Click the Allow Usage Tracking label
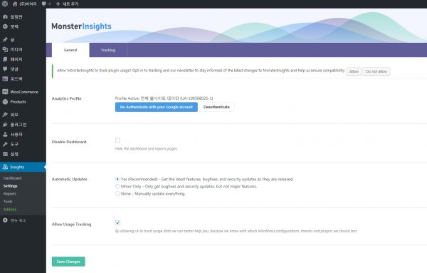Screen dimensions: 427x273 pos(71,225)
